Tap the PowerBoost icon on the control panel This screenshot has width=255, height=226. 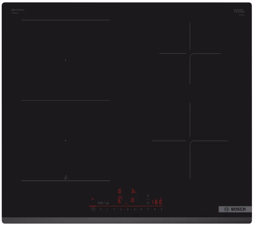(107, 203)
